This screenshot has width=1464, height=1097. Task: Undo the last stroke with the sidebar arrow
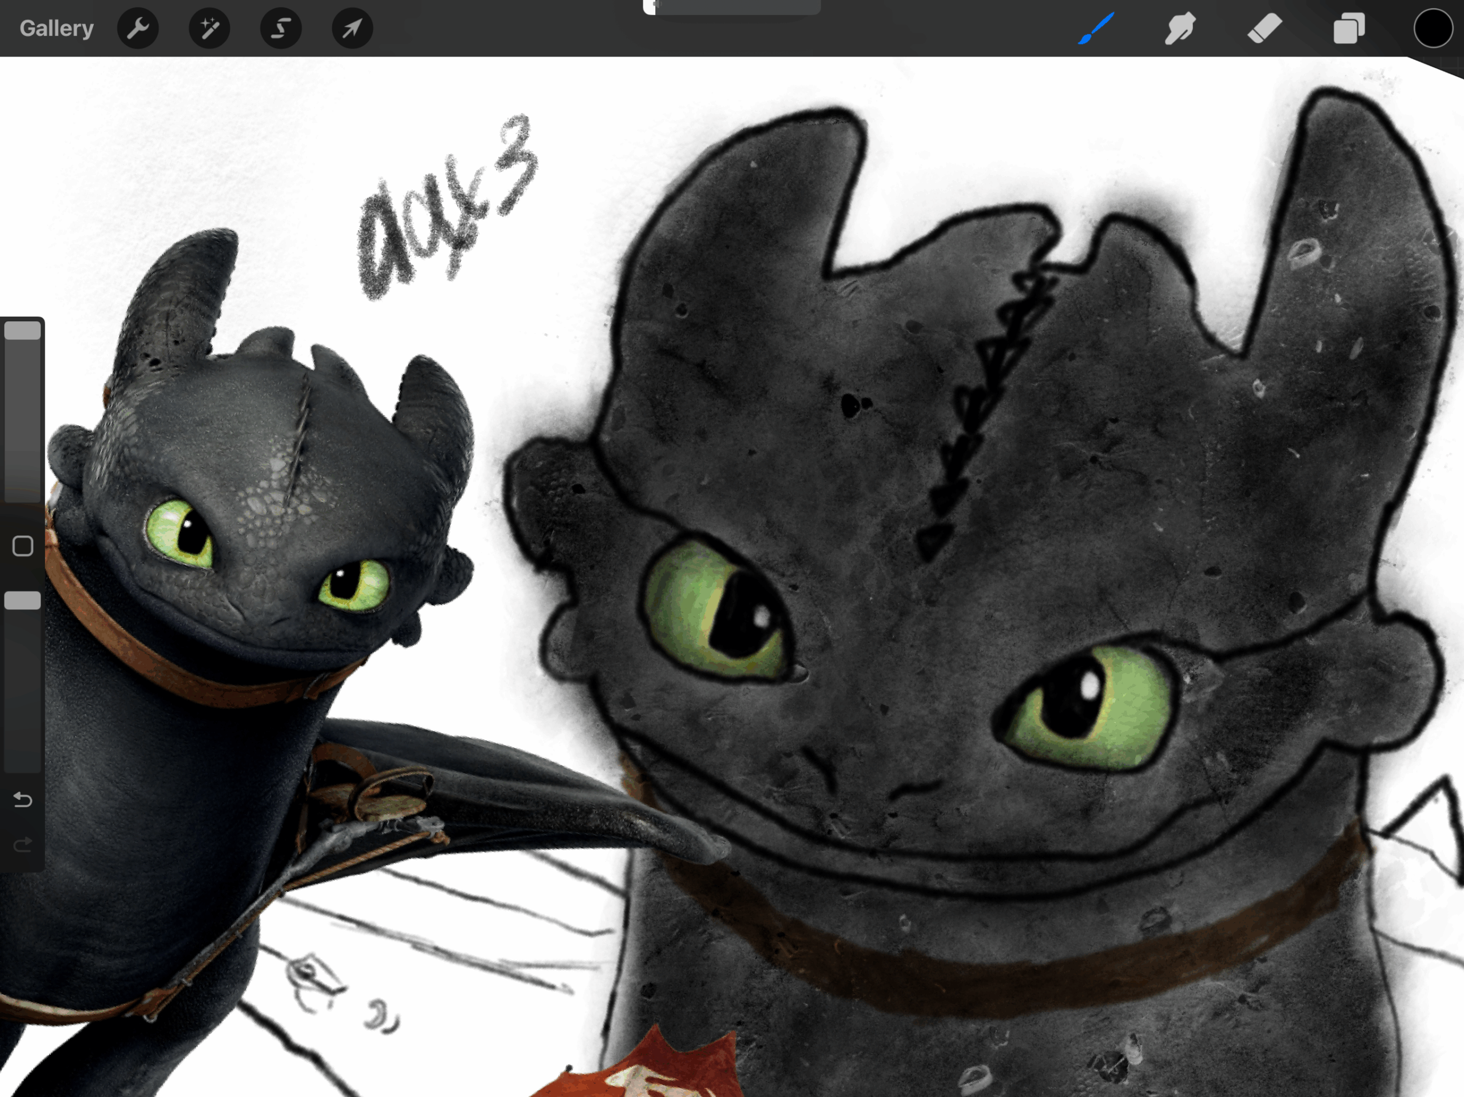[x=22, y=800]
